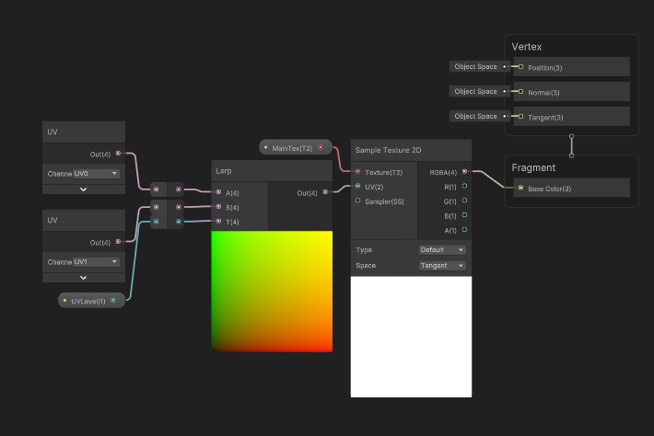This screenshot has height=436, width=654.
Task: Click the Lerp node gradient preview
Action: pyautogui.click(x=272, y=291)
